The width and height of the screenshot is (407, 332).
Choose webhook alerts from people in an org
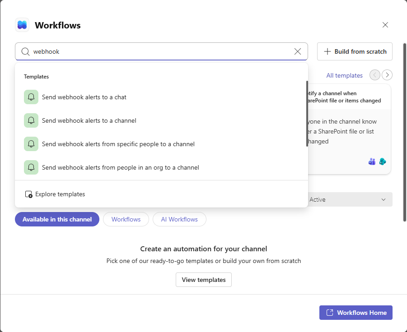(x=161, y=167)
